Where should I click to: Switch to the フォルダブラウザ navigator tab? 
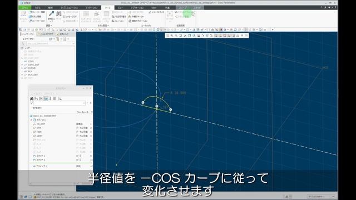click(46, 34)
